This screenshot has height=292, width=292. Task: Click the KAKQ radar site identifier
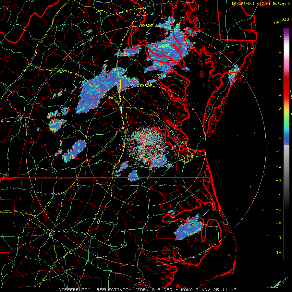187,290
